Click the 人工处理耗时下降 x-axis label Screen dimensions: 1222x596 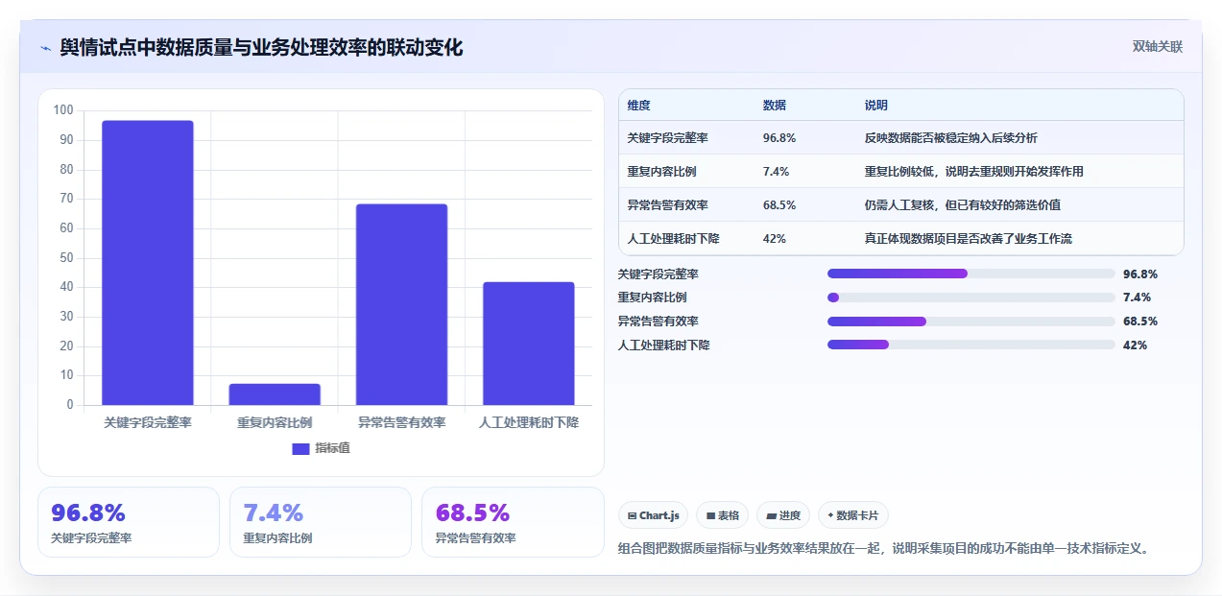(529, 422)
